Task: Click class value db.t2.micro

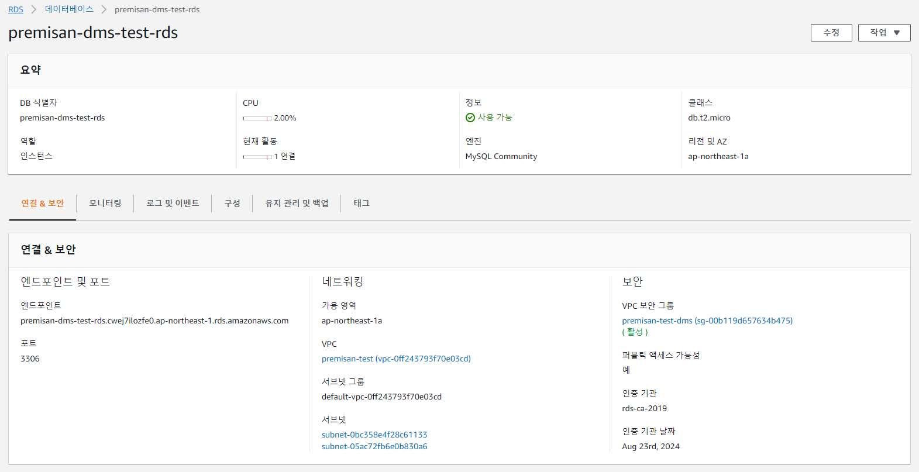Action: click(709, 118)
